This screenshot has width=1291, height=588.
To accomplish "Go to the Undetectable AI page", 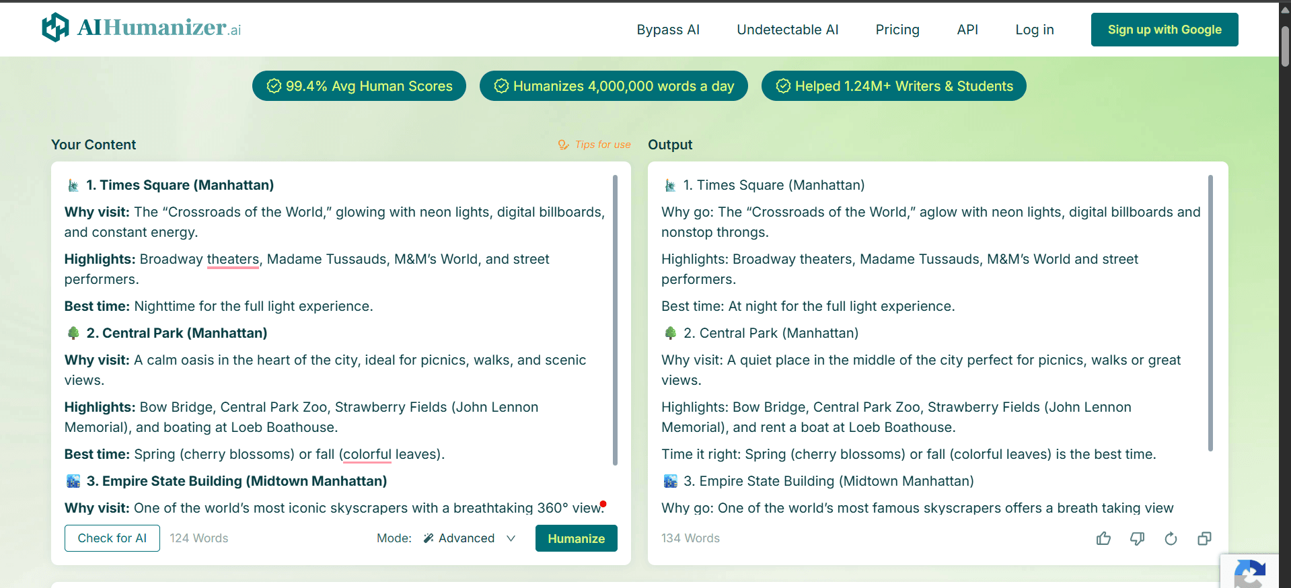I will [x=787, y=30].
